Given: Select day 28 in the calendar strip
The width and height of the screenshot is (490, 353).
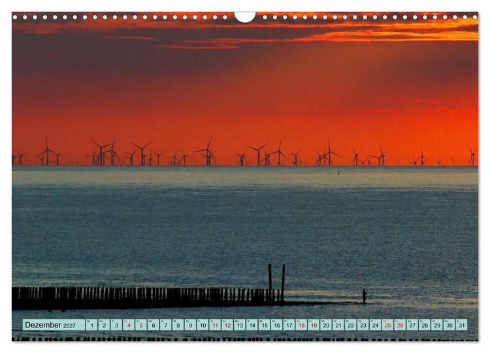Looking at the screenshot, I should (425, 325).
